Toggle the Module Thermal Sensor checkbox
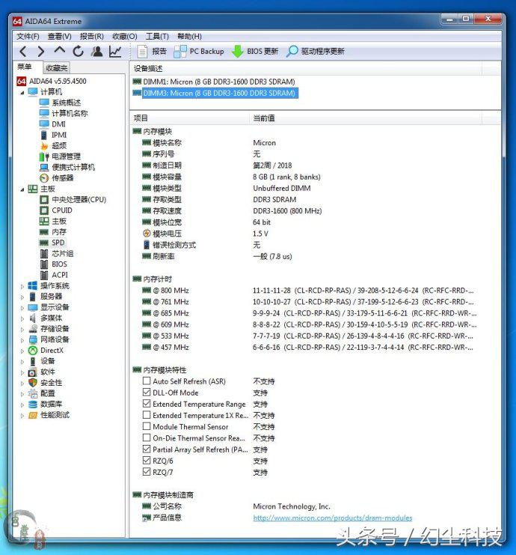The height and width of the screenshot is (555, 516). 147,426
